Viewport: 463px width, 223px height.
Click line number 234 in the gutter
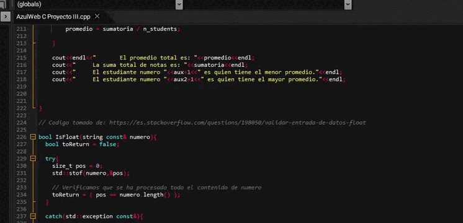(22, 195)
